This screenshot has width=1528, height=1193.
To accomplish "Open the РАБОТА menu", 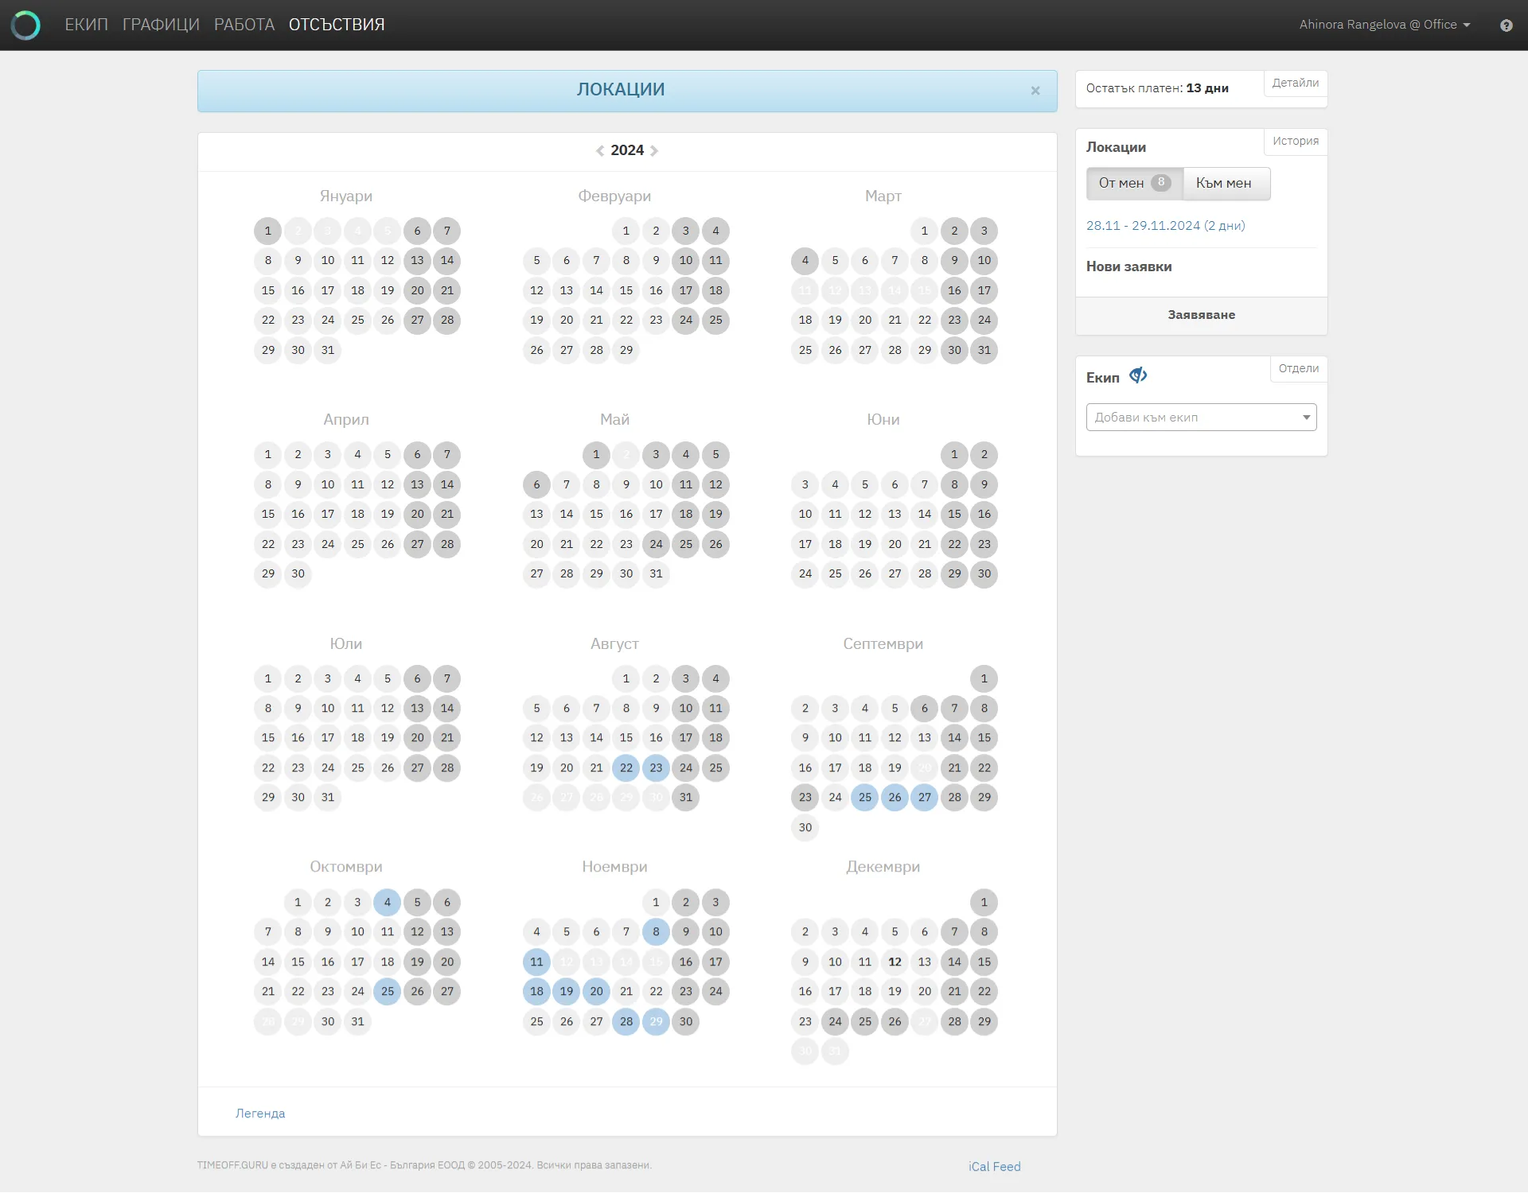I will click(x=244, y=25).
